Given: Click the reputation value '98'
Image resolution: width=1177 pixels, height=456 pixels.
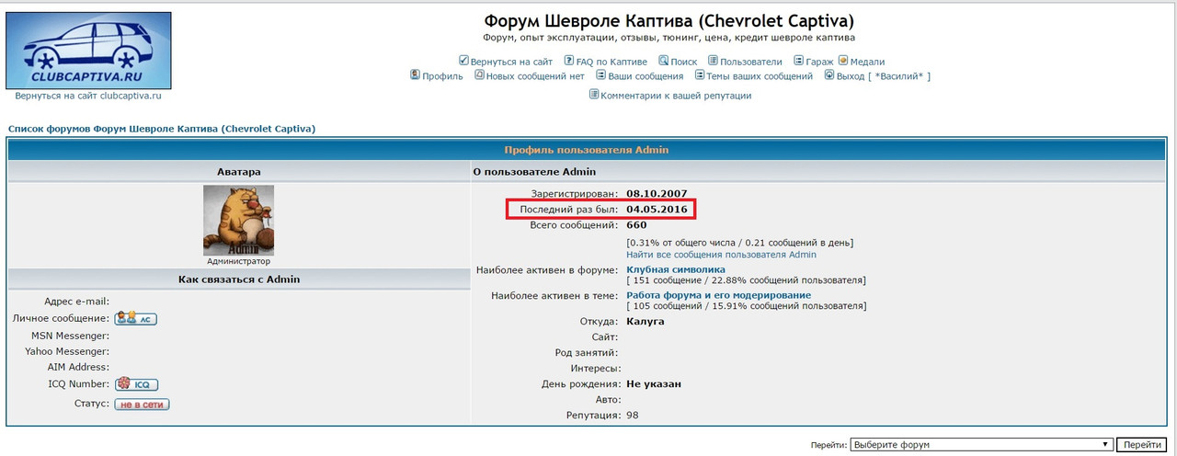Looking at the screenshot, I should point(633,416).
